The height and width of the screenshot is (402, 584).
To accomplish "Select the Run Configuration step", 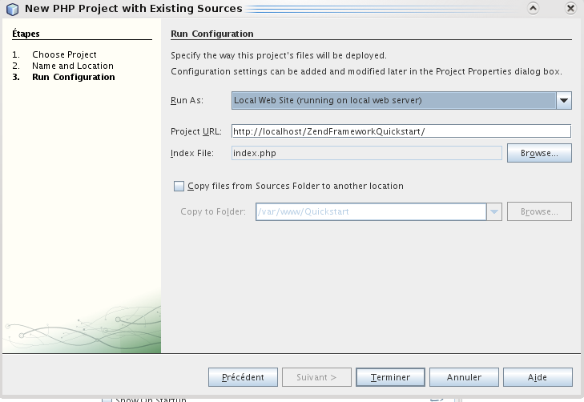I will pos(73,77).
